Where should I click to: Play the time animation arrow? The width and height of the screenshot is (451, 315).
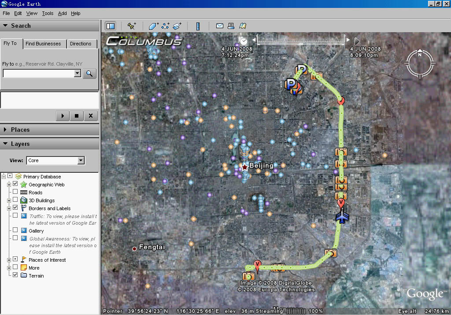[357, 41]
